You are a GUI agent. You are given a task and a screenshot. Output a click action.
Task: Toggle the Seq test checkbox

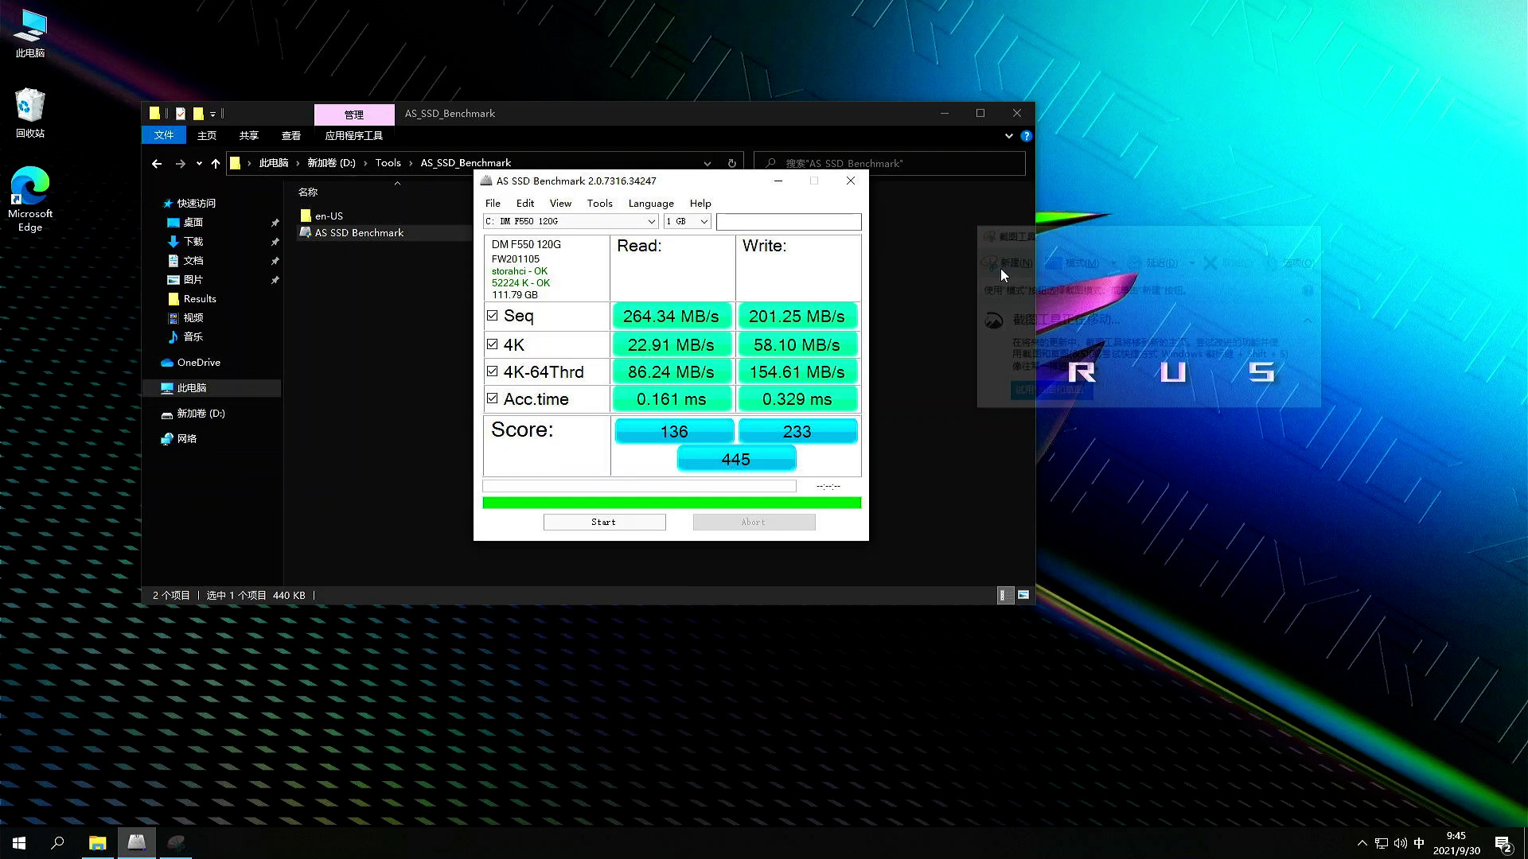pos(492,316)
